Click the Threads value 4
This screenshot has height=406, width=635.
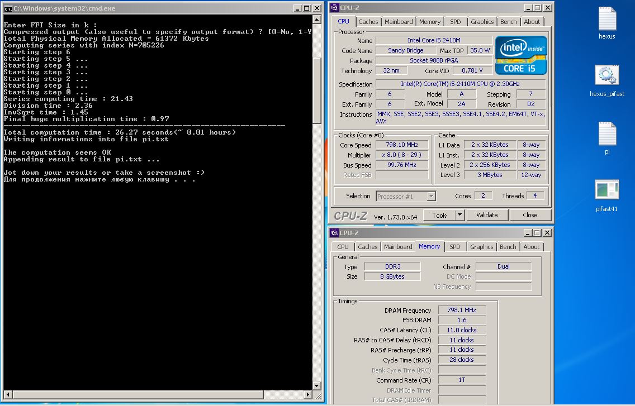point(534,195)
